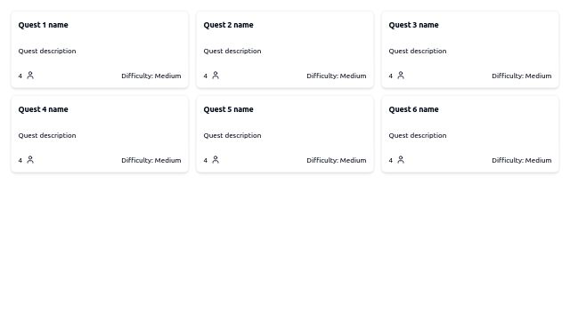The width and height of the screenshot is (570, 320).
Task: Click the player count 4 on Quest 2
Action: pyautogui.click(x=206, y=76)
